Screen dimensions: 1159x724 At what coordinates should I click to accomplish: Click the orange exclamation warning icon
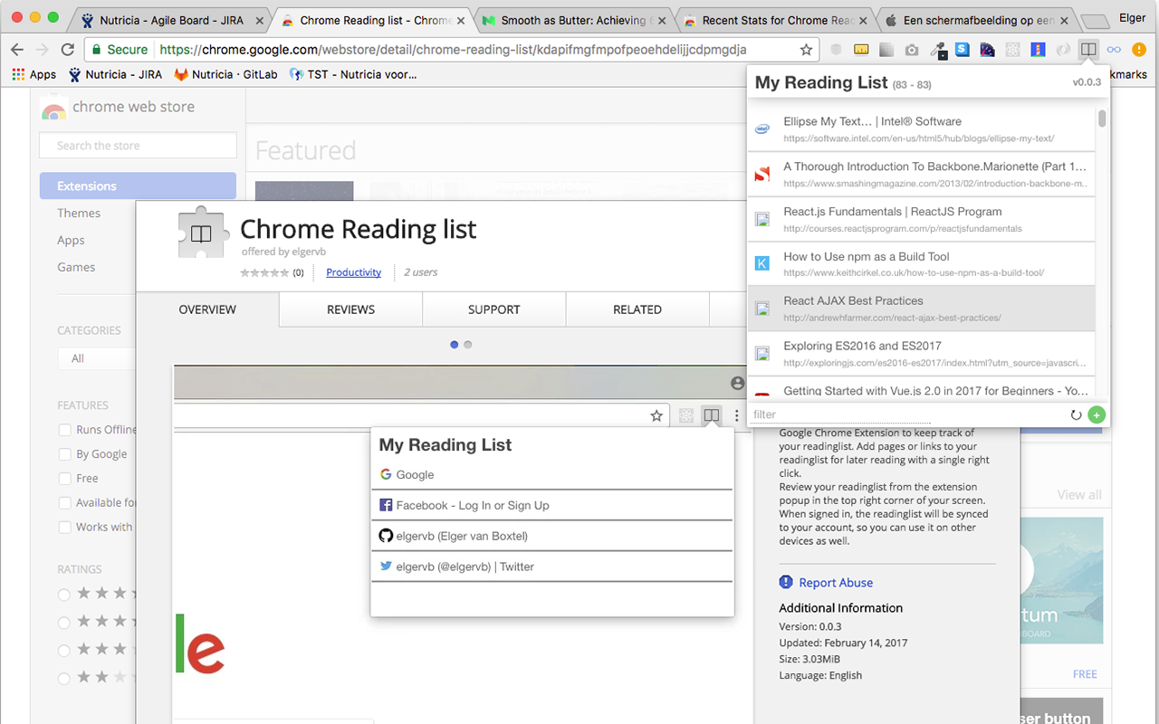[1139, 50]
